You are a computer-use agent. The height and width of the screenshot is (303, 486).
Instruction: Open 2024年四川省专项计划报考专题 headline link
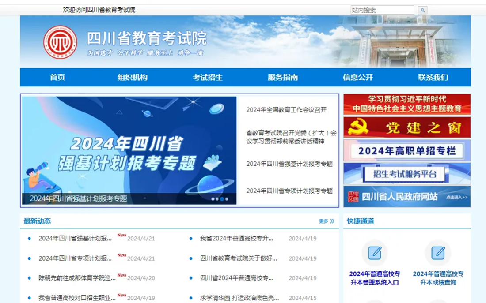click(x=289, y=191)
